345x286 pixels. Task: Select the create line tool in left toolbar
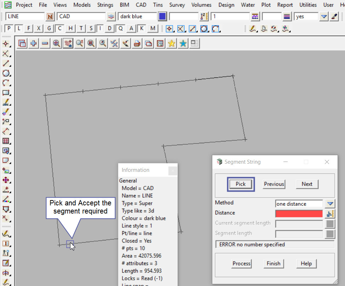click(x=6, y=64)
